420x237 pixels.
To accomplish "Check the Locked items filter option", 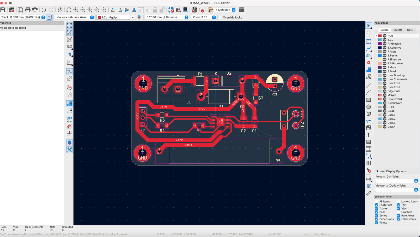I will [398, 202].
